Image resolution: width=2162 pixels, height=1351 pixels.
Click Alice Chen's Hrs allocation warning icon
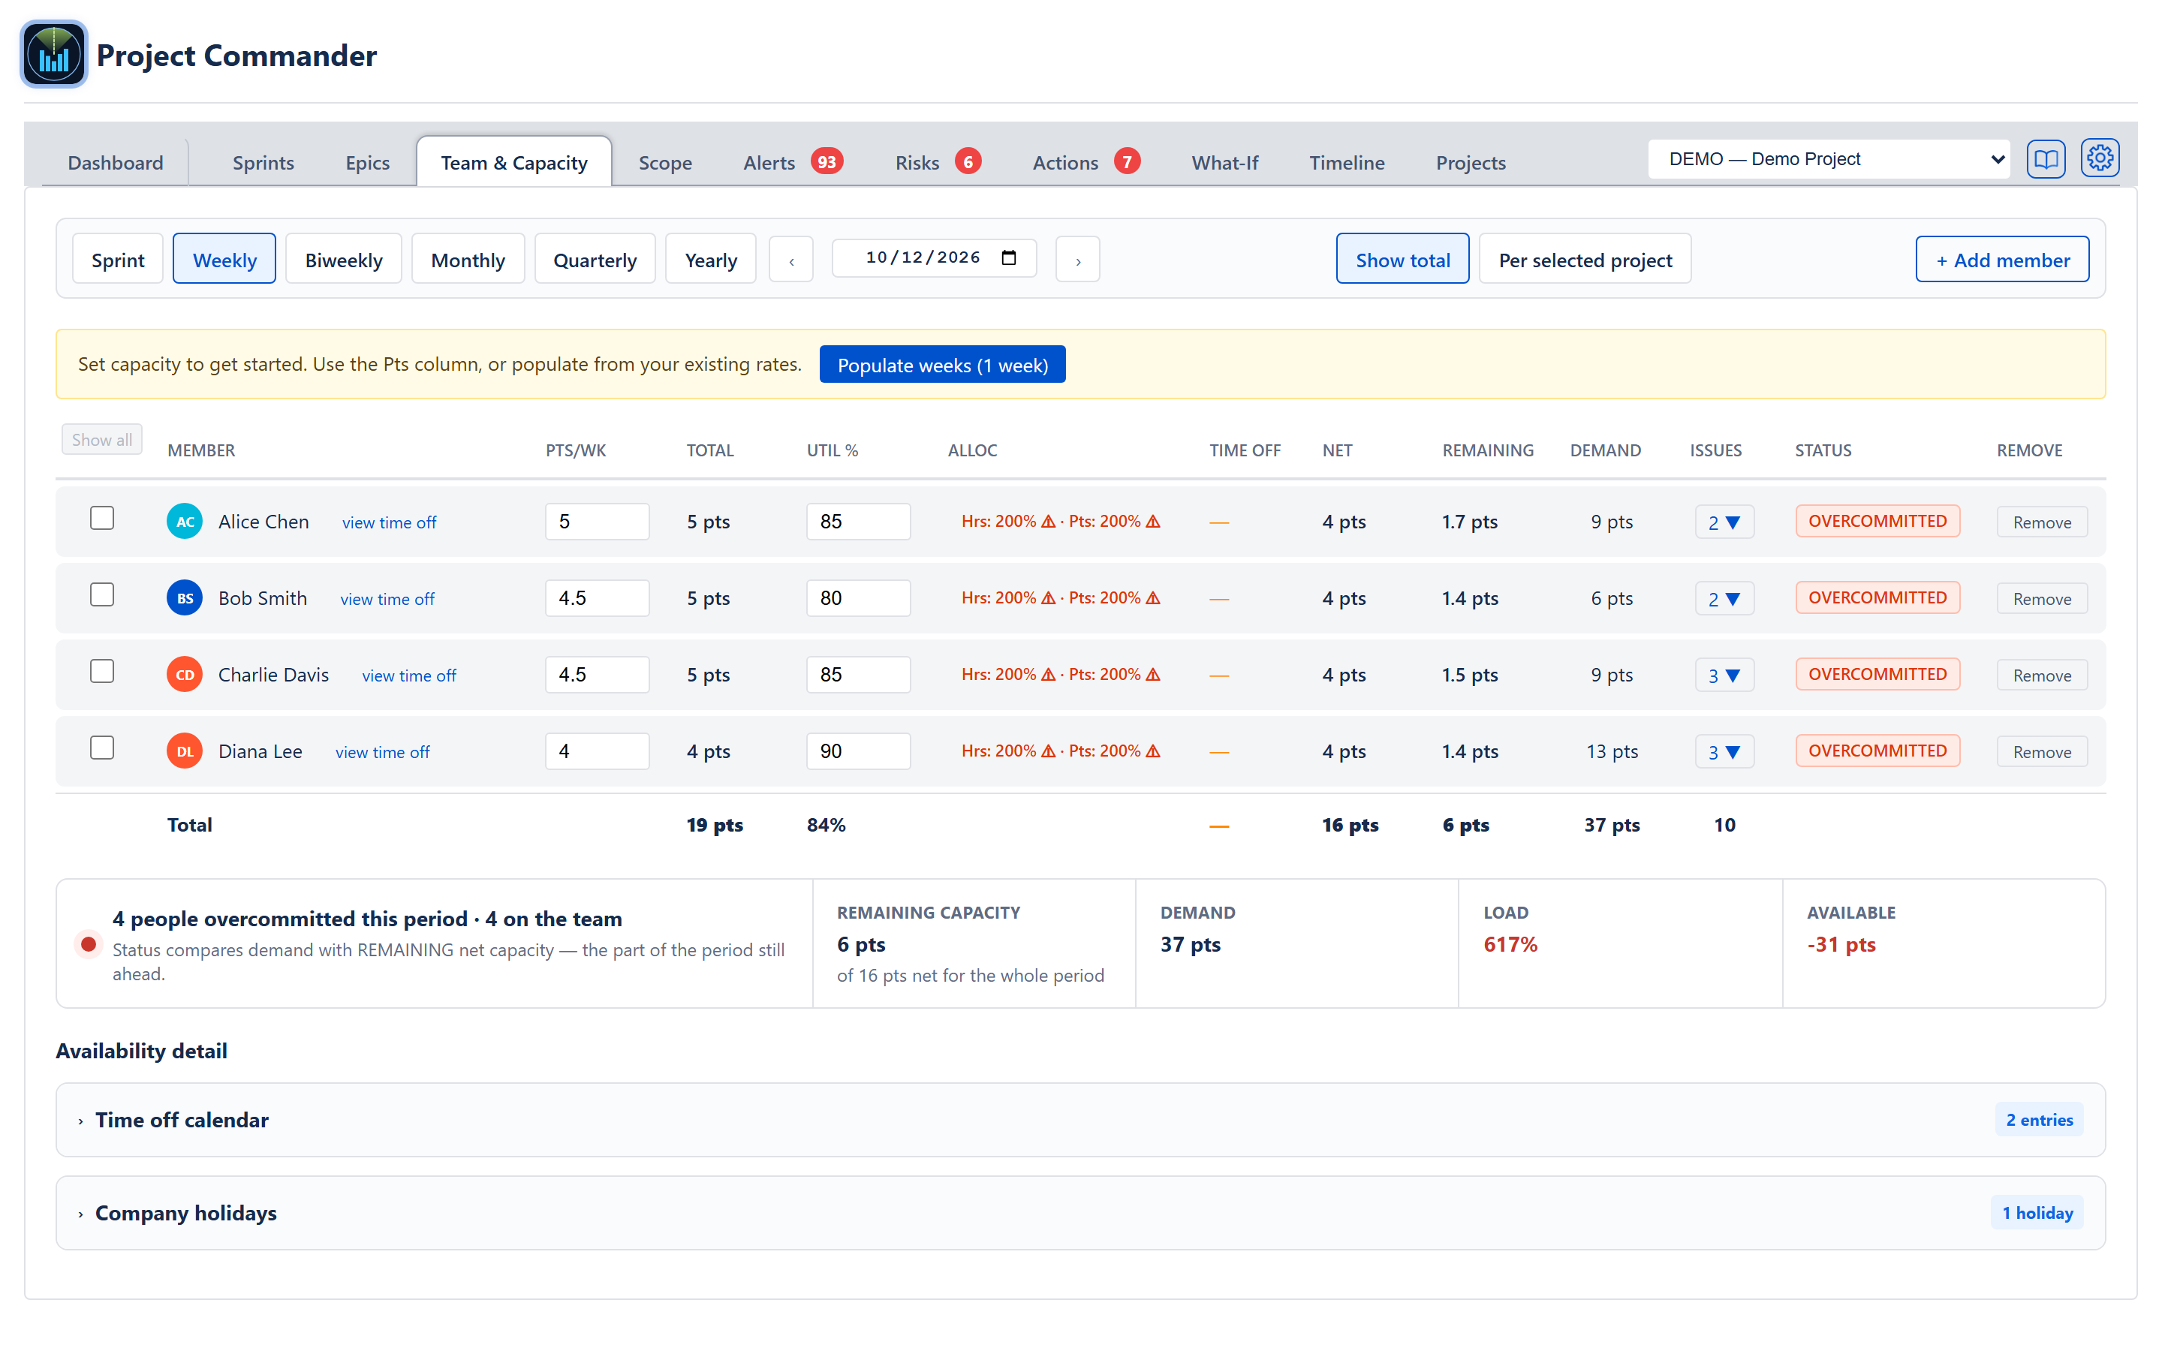[x=1048, y=522]
